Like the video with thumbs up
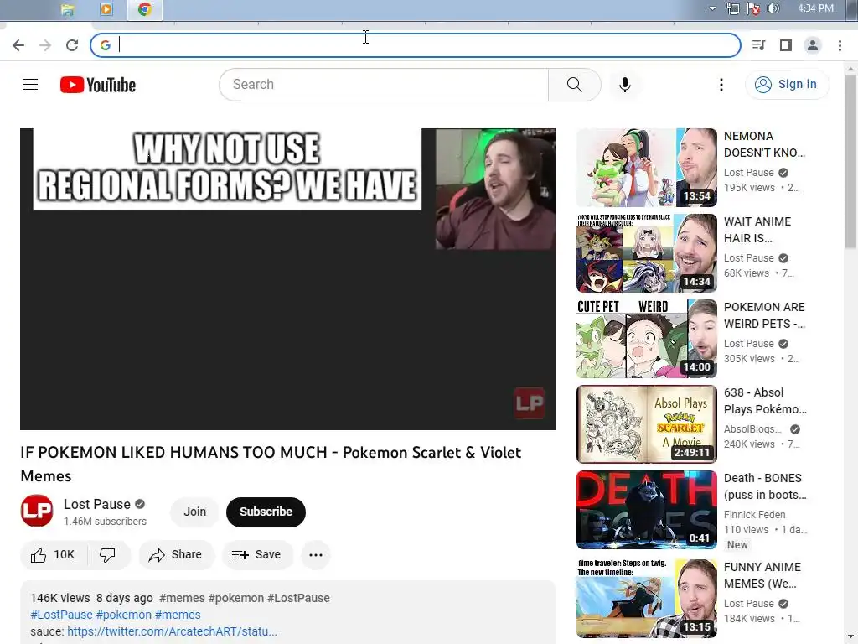This screenshot has height=644, width=858. (x=53, y=555)
